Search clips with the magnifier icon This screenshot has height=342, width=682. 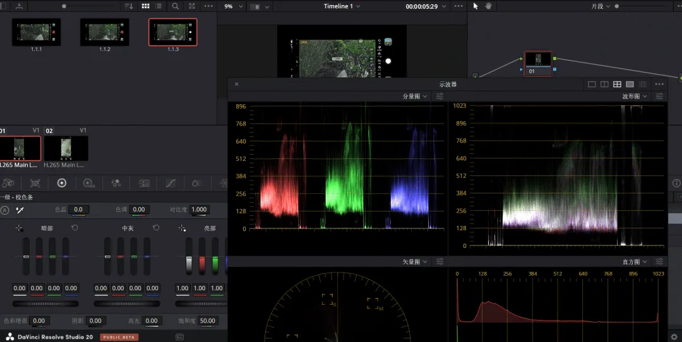pyautogui.click(x=176, y=6)
